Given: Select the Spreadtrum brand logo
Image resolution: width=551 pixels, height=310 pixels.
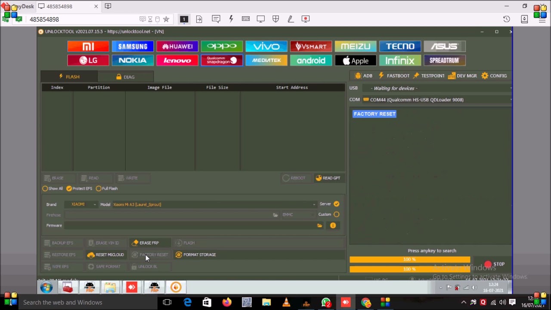Looking at the screenshot, I should coord(445,60).
